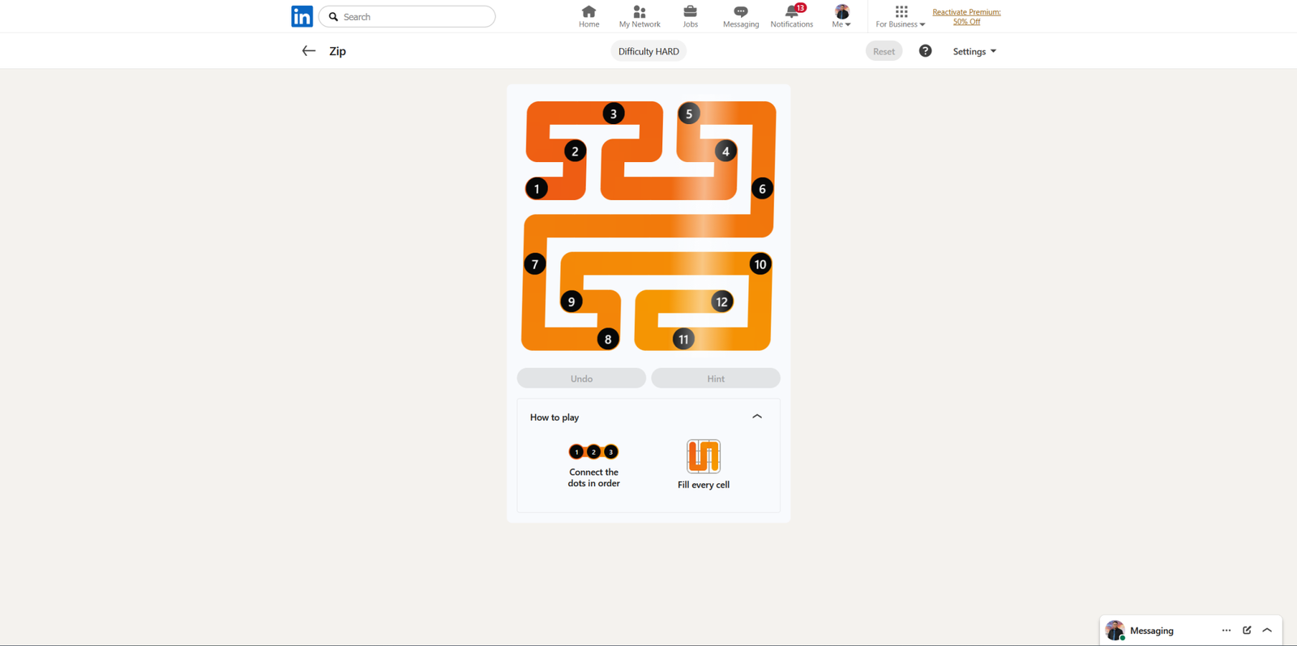1297x646 pixels.
Task: Open My Network page
Action: (x=639, y=16)
